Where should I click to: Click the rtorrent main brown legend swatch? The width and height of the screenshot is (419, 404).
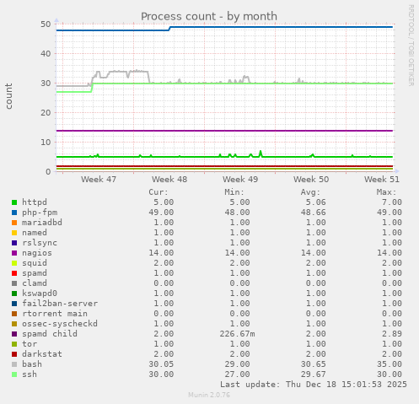14,314
